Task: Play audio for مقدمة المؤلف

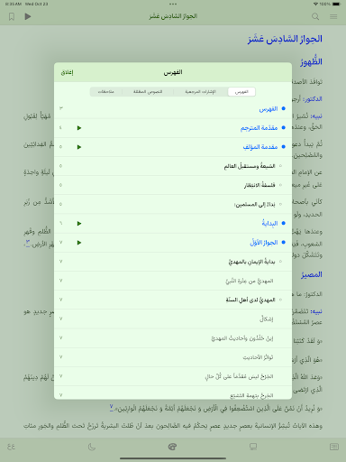Action: point(79,147)
